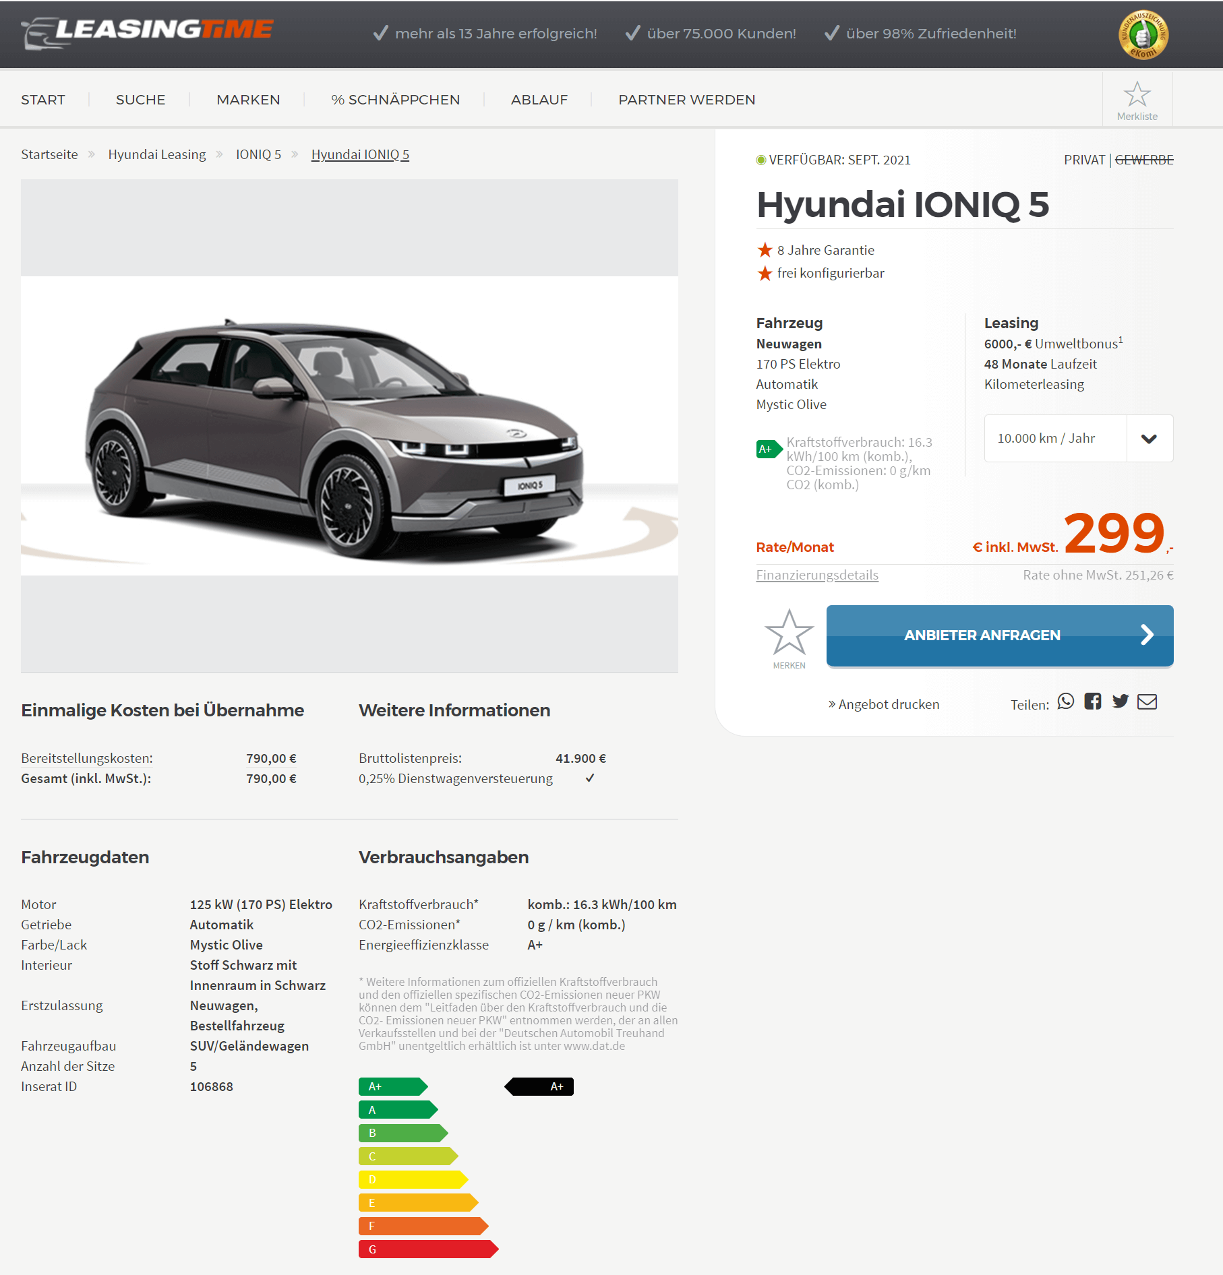Share the offer on Twitter icon
Screen dimensions: 1223x1275
pyautogui.click(x=1121, y=702)
